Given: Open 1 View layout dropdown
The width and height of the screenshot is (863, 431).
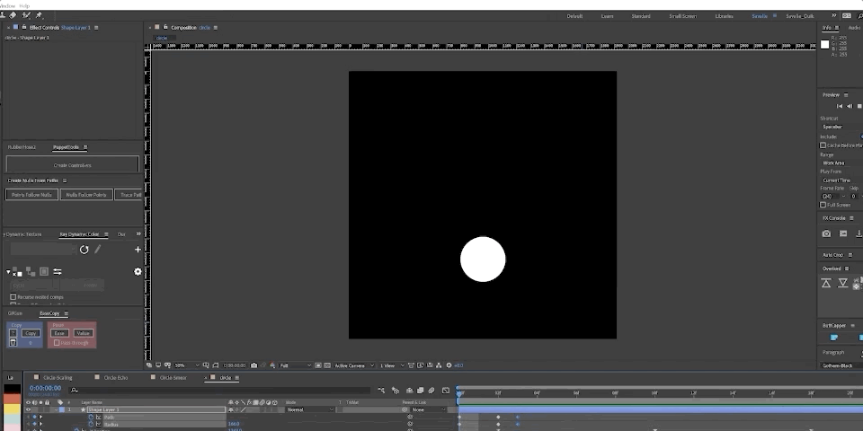Looking at the screenshot, I should [x=392, y=365].
